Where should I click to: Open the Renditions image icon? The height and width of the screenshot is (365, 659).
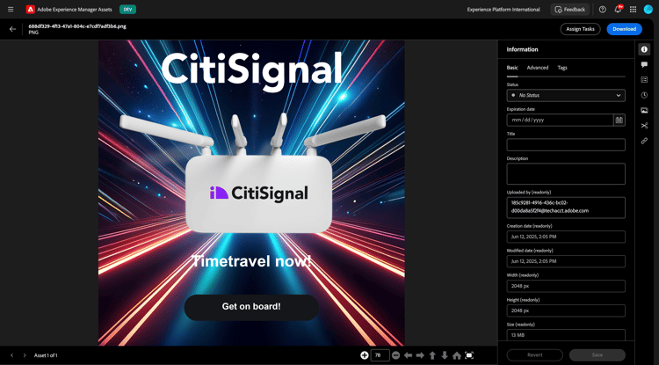tap(644, 110)
